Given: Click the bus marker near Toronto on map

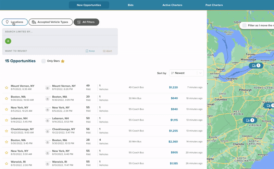Looking at the screenshot, I should (x=256, y=66).
